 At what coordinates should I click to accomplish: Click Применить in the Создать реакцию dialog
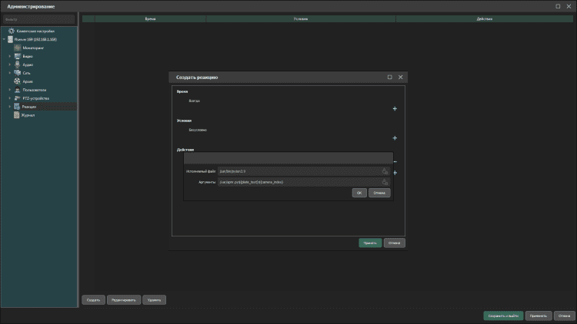click(x=369, y=243)
